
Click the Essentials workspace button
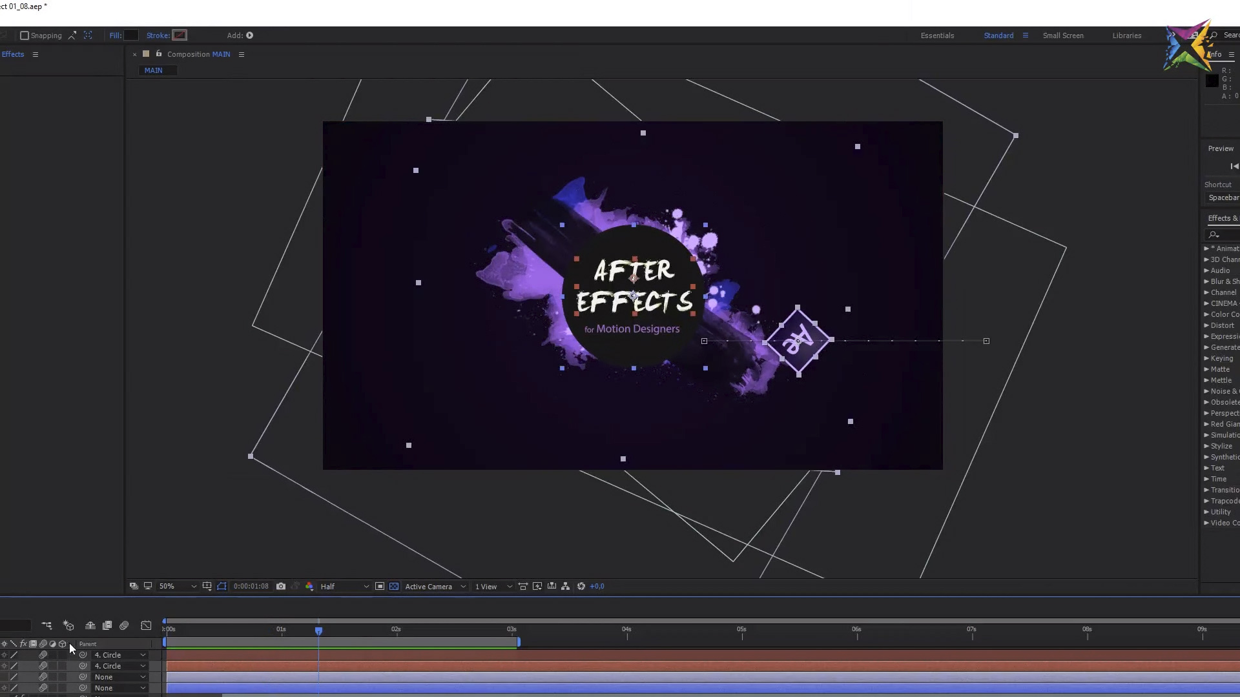tap(937, 35)
